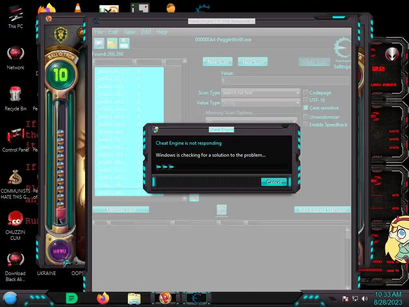Click the 00000EA4-PeggleWoW.exe process label
Image resolution: width=409 pixels, height=307 pixels.
[223, 40]
